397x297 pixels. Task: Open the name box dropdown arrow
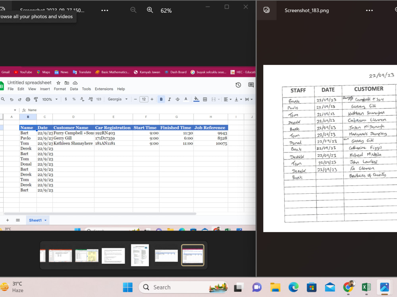[x=15, y=110]
